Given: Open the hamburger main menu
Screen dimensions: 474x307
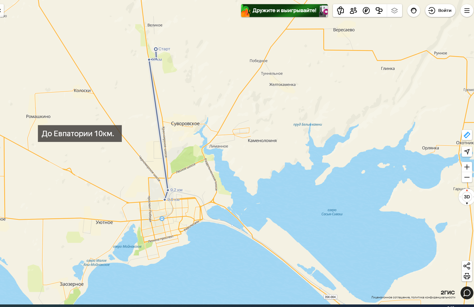Looking at the screenshot, I should pos(467,11).
